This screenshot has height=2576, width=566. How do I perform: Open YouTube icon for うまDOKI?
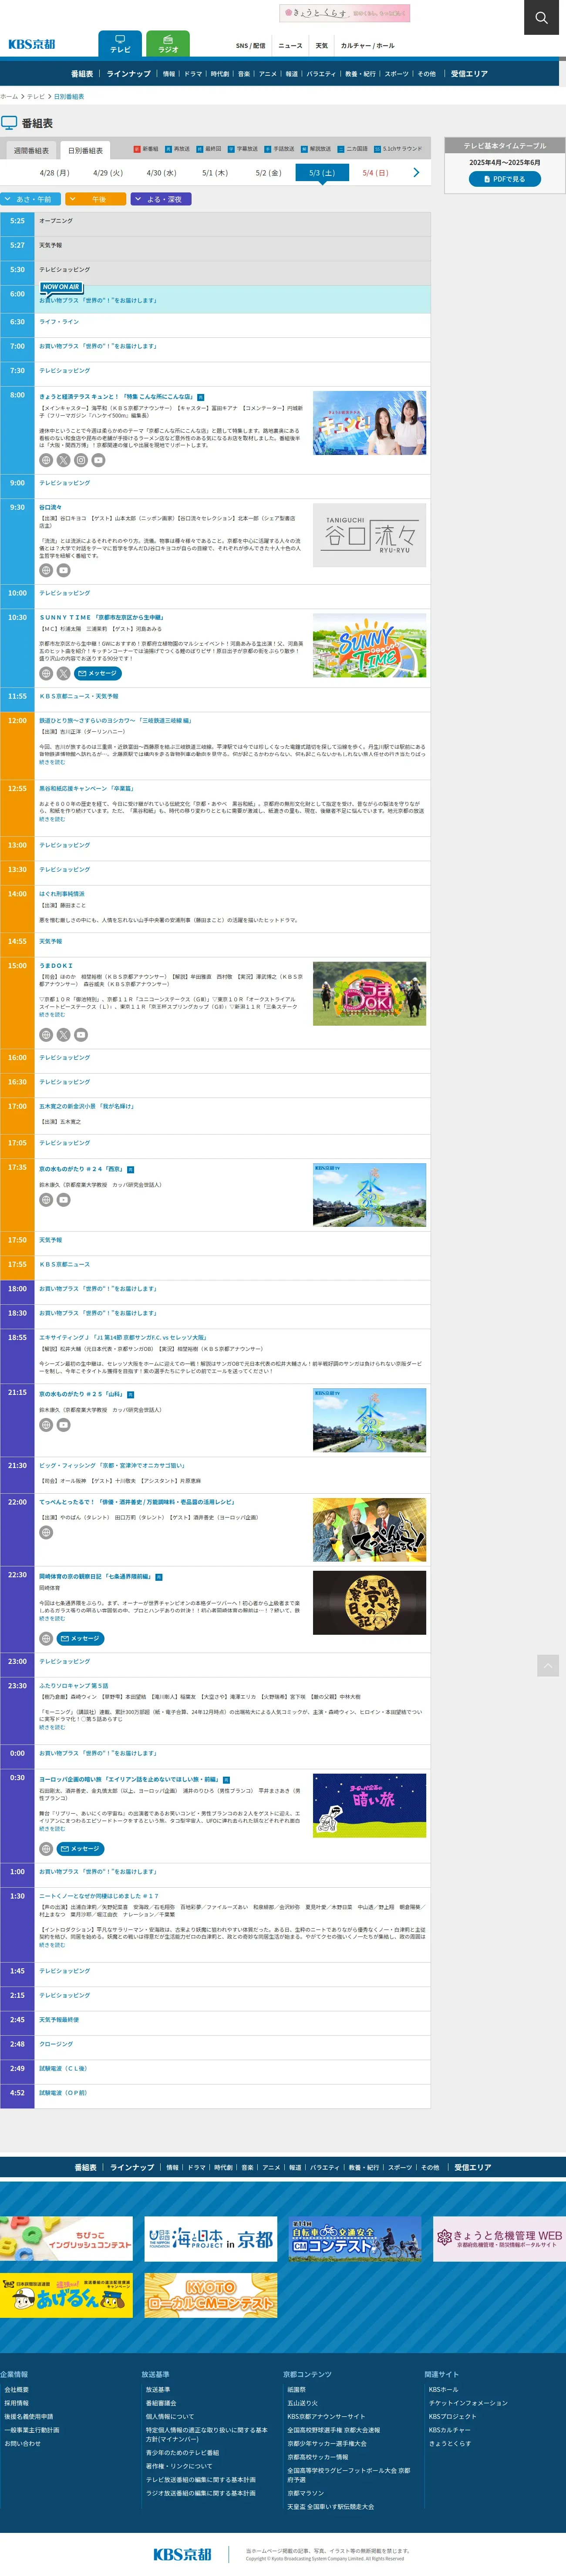[81, 1035]
